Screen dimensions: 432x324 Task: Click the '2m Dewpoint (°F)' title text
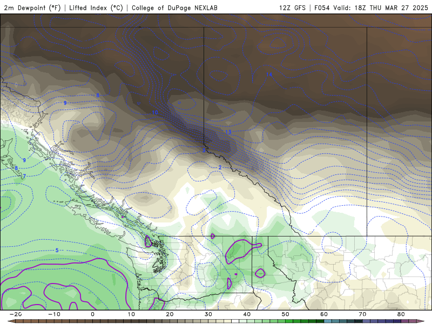point(32,8)
